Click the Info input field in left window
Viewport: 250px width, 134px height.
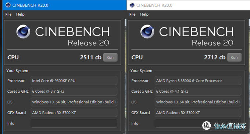(74, 123)
